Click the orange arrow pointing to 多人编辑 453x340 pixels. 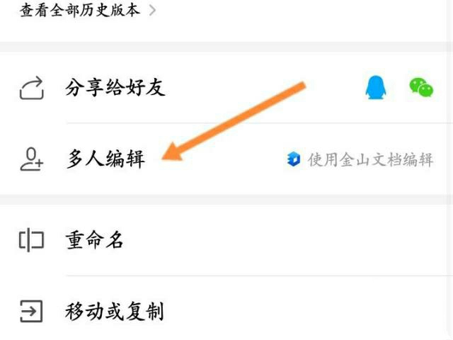click(233, 121)
